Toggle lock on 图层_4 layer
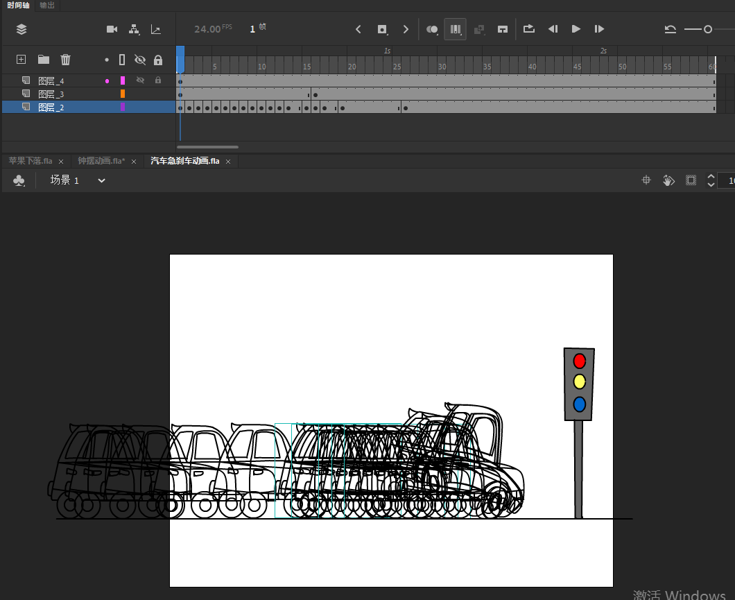The width and height of the screenshot is (735, 600). [x=158, y=81]
